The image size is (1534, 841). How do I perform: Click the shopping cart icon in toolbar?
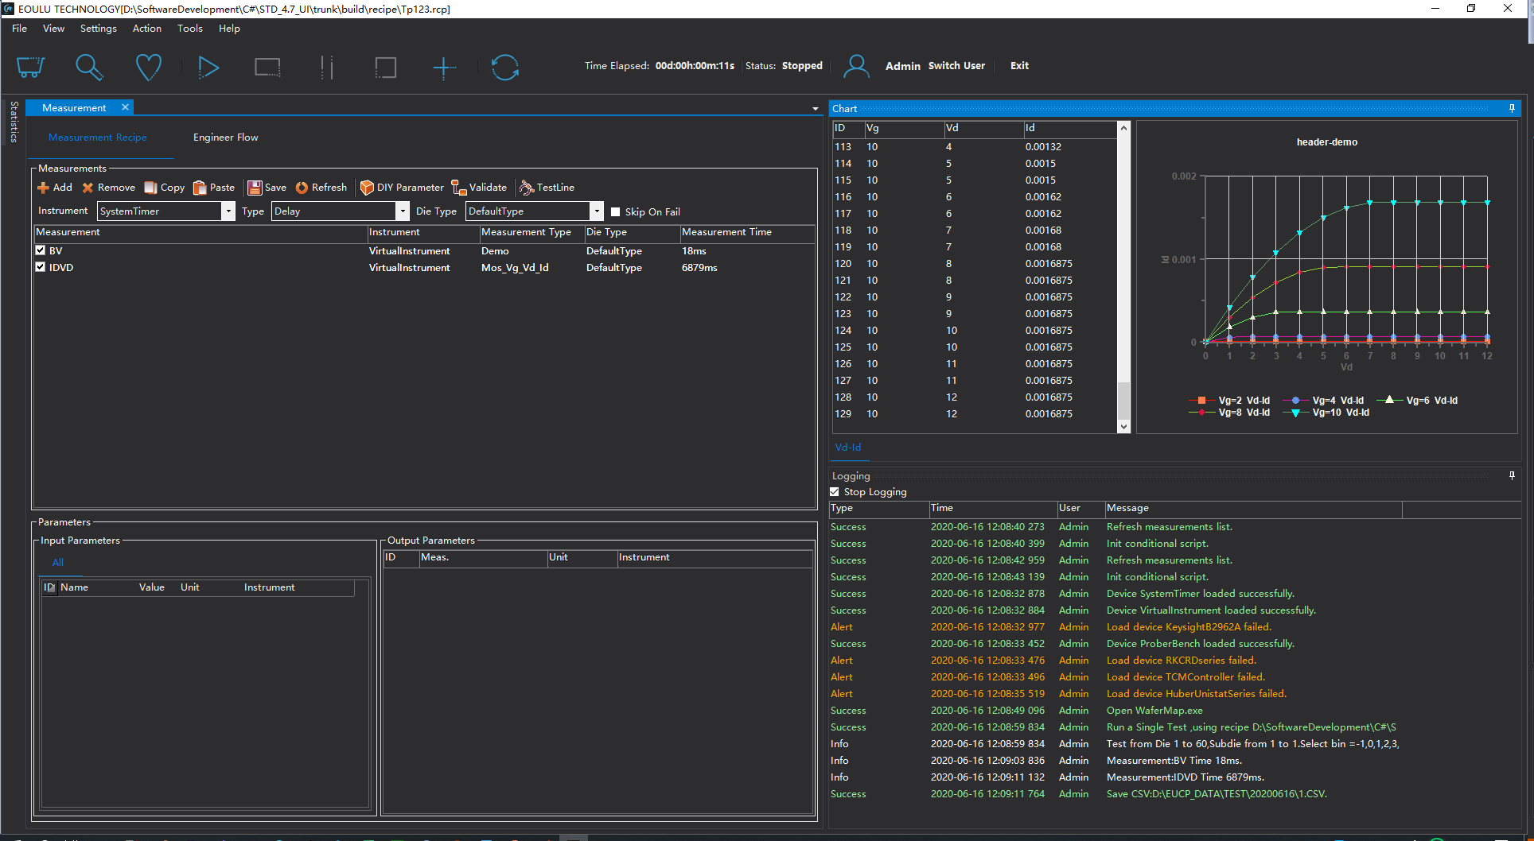(30, 68)
